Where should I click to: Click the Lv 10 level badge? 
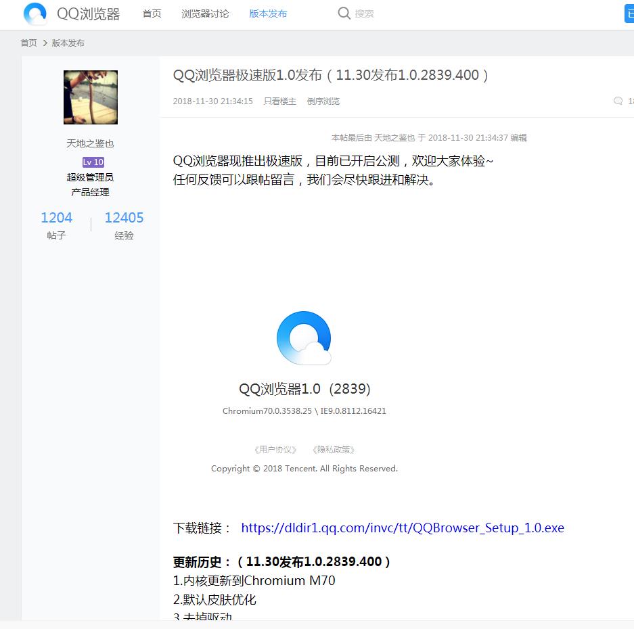tap(93, 162)
